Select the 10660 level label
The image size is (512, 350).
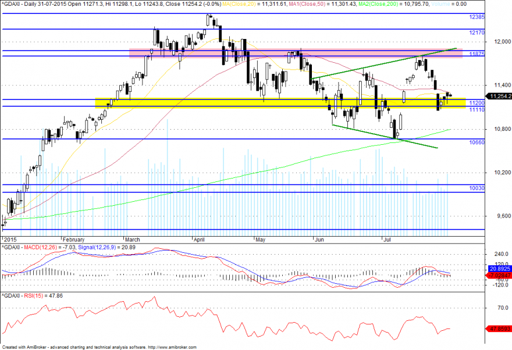coord(477,142)
